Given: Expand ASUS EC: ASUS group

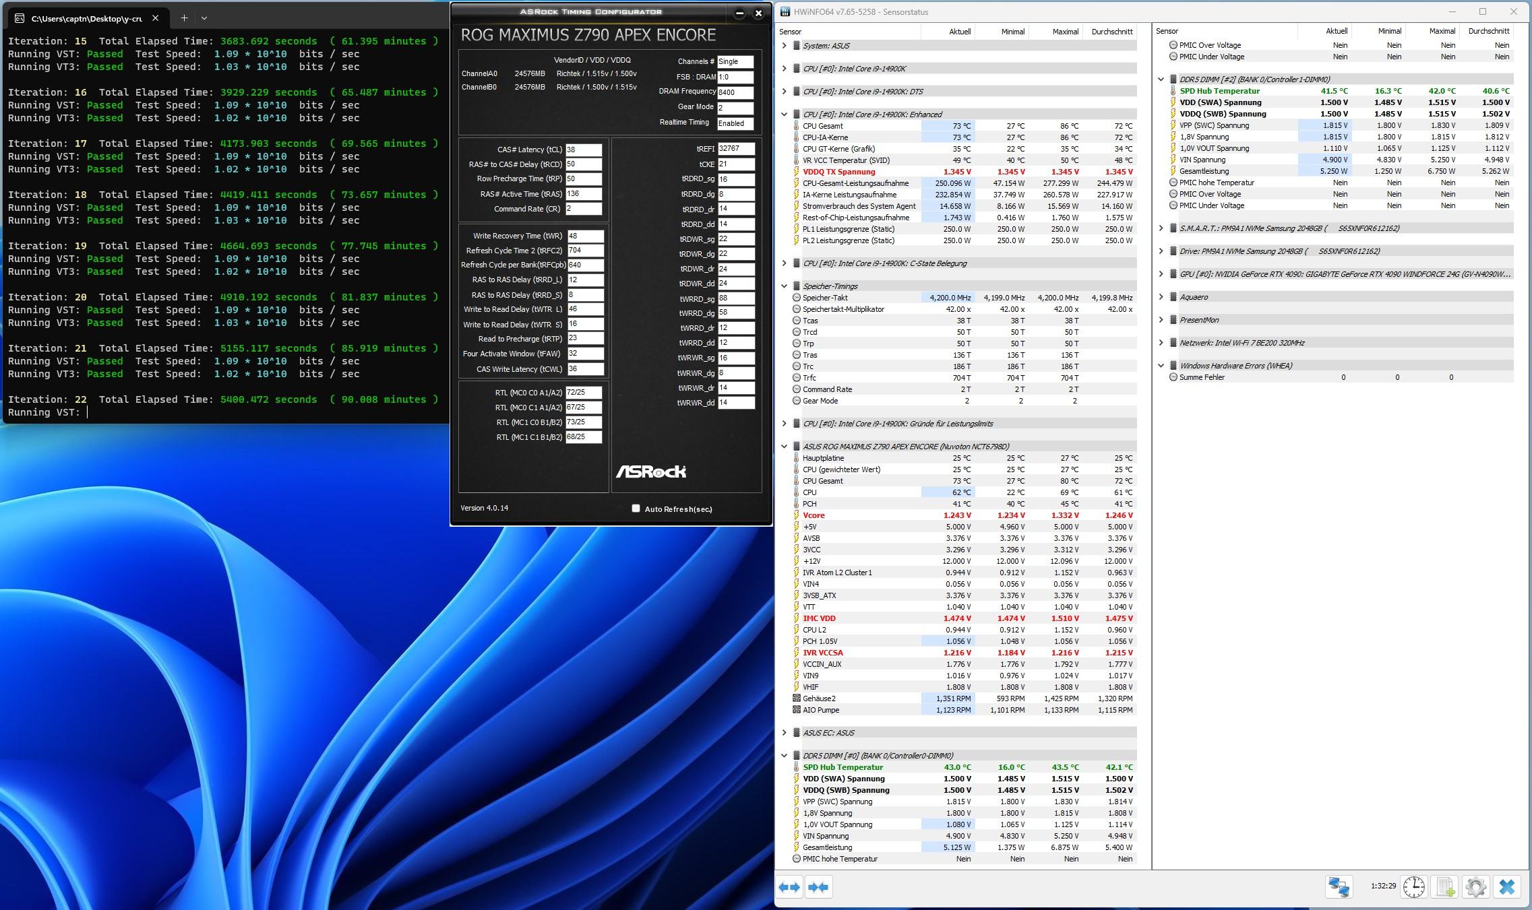Looking at the screenshot, I should 784,733.
